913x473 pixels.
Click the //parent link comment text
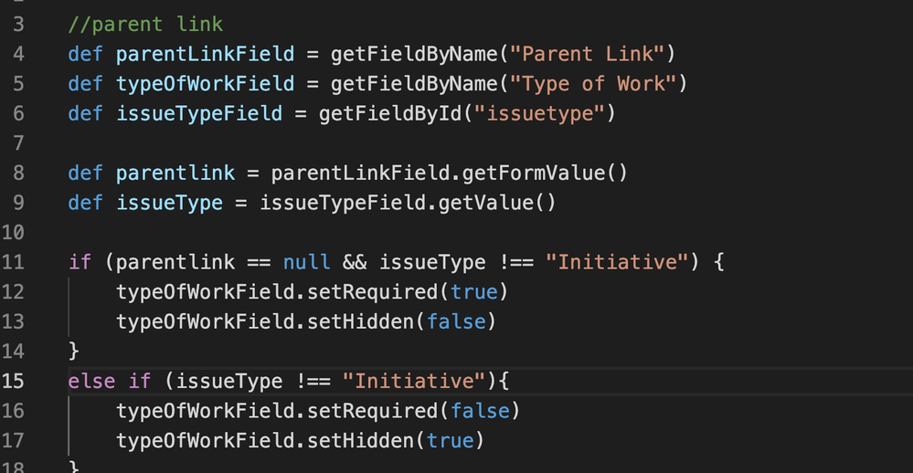coord(145,25)
